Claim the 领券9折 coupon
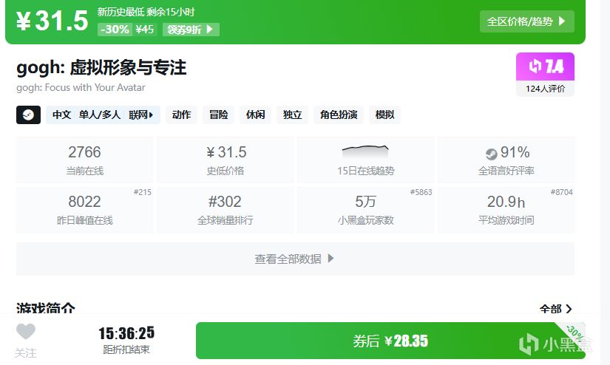 point(191,30)
